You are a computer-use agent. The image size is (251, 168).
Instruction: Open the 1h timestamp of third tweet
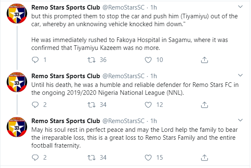pos(153,121)
